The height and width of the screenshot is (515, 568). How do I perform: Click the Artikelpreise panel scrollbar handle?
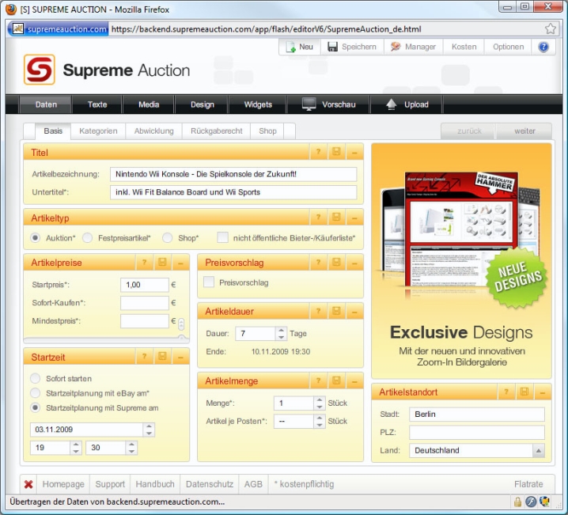pos(181,324)
